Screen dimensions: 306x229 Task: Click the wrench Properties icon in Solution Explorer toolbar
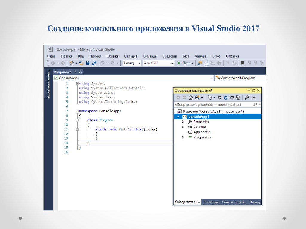pyautogui.click(x=247, y=98)
